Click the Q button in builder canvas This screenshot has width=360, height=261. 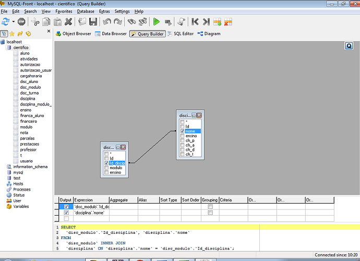click(349, 46)
